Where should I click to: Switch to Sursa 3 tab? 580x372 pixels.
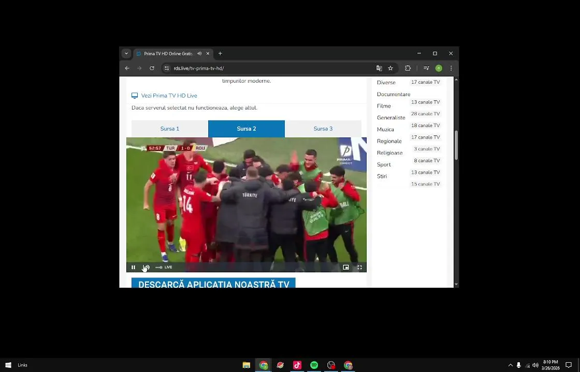323,129
